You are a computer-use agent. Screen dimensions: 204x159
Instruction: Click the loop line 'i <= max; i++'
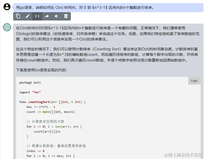pyautogui.click(x=50, y=156)
